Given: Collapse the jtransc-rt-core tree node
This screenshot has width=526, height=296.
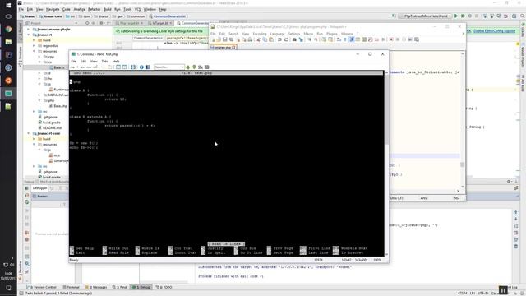Looking at the screenshot, I should click(x=29, y=133).
